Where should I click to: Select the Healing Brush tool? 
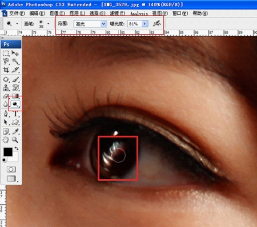(6, 79)
